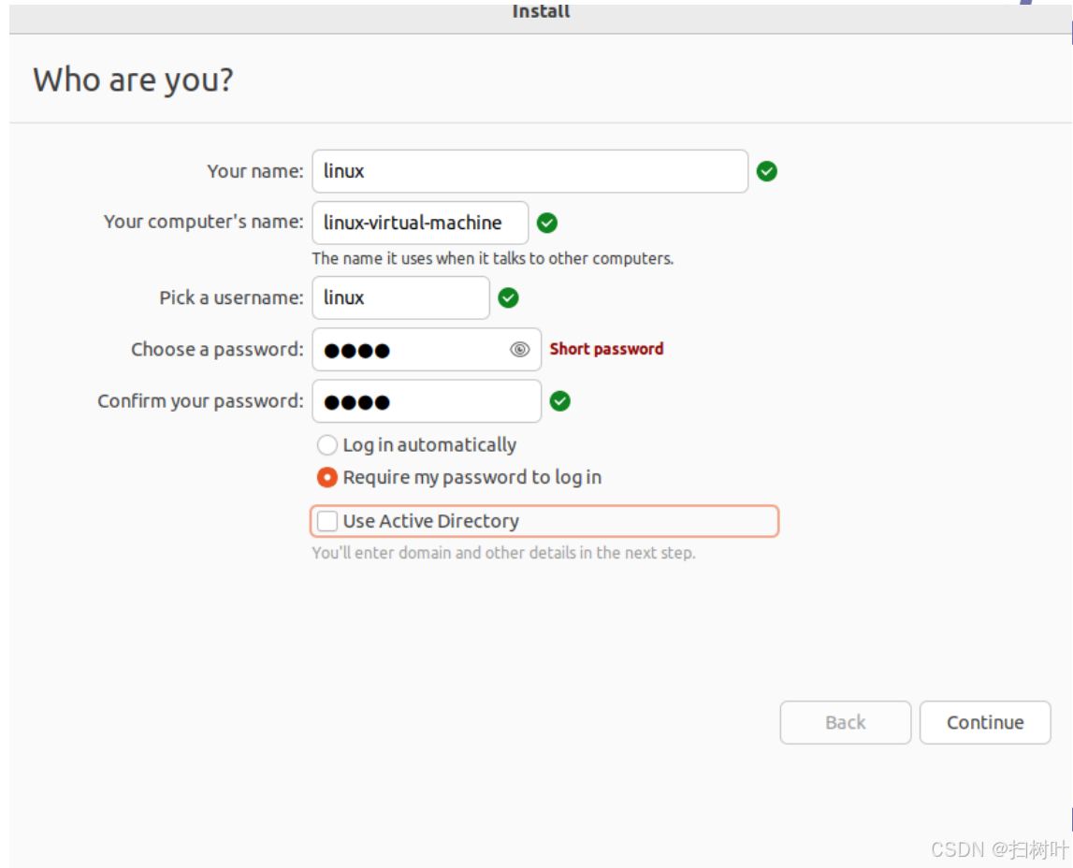Image resolution: width=1073 pixels, height=868 pixels.
Task: Click green checkmark next to Your name
Action: 767,171
